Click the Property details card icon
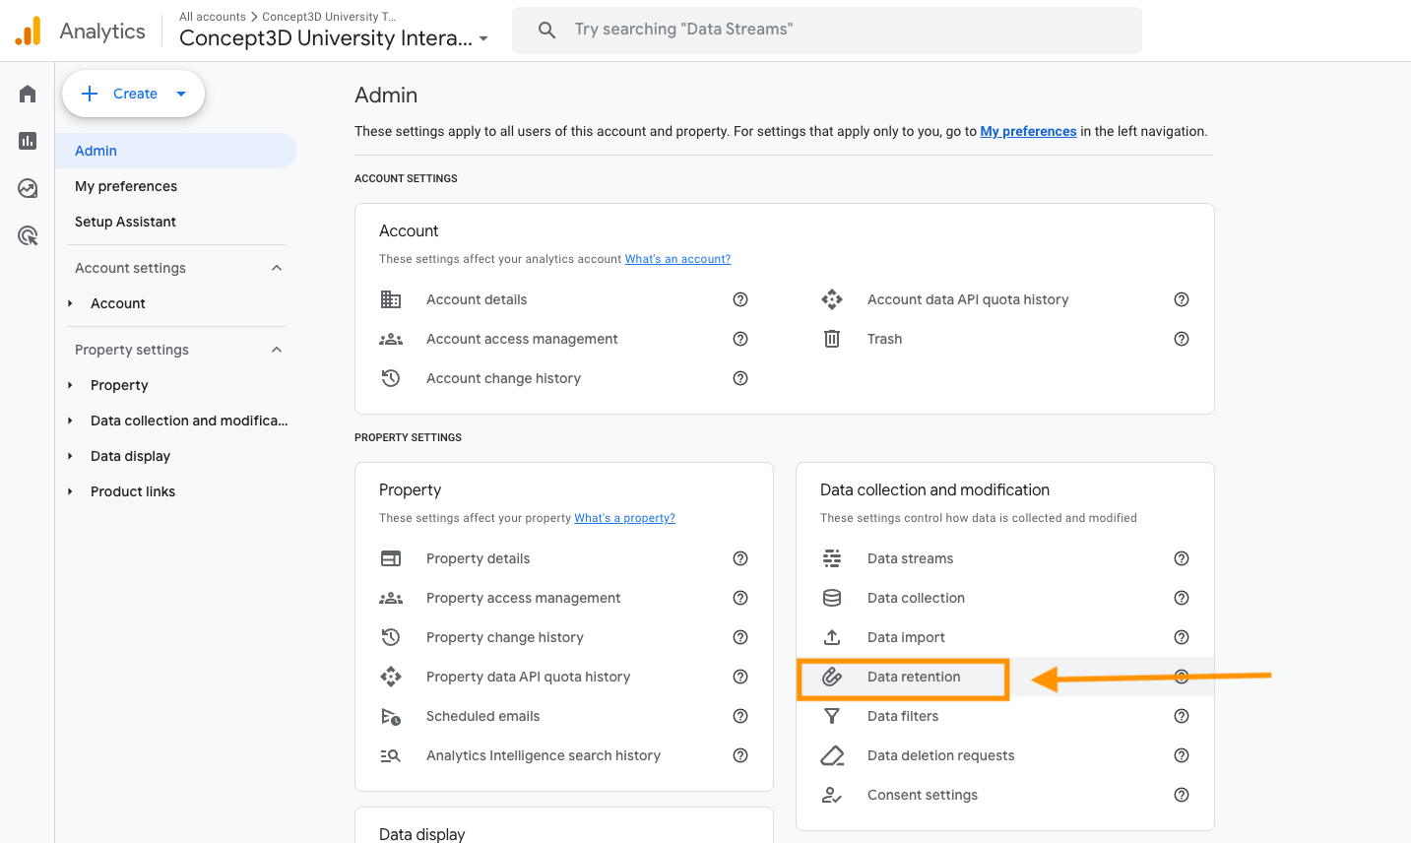Image resolution: width=1411 pixels, height=843 pixels. (x=391, y=558)
